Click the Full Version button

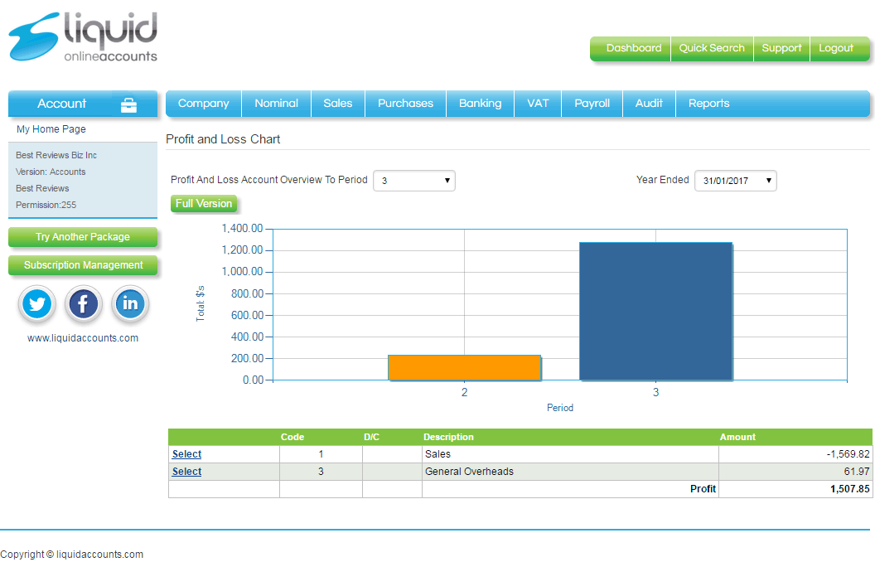pyautogui.click(x=204, y=203)
